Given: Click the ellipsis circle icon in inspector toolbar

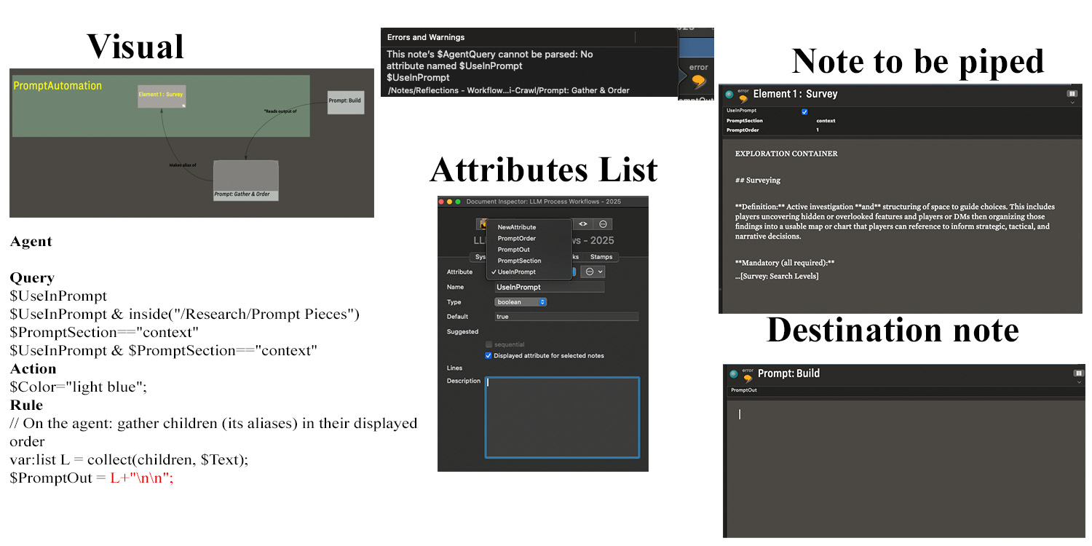Looking at the screenshot, I should pos(603,224).
